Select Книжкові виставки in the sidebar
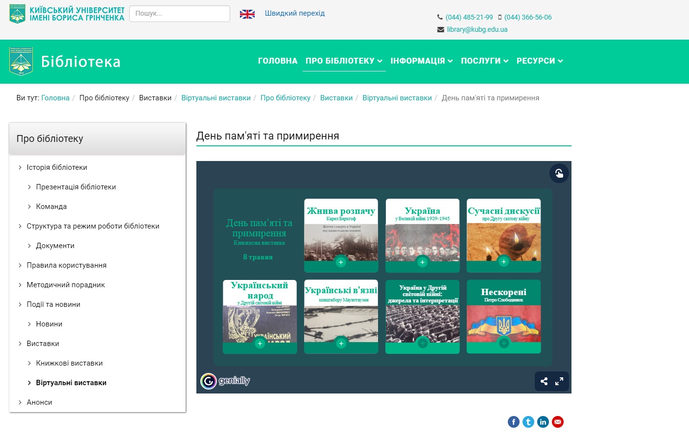 [x=69, y=363]
